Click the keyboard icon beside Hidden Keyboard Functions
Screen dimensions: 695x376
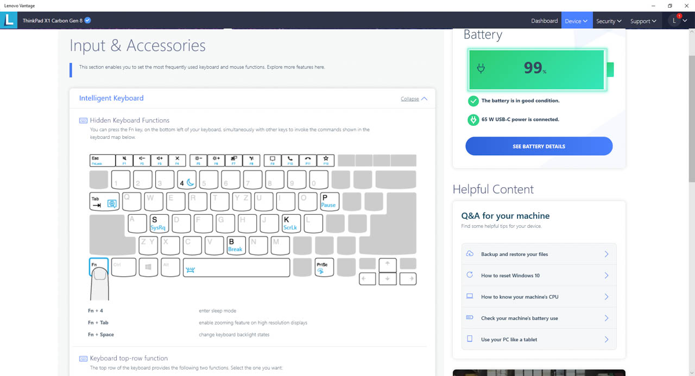point(83,120)
